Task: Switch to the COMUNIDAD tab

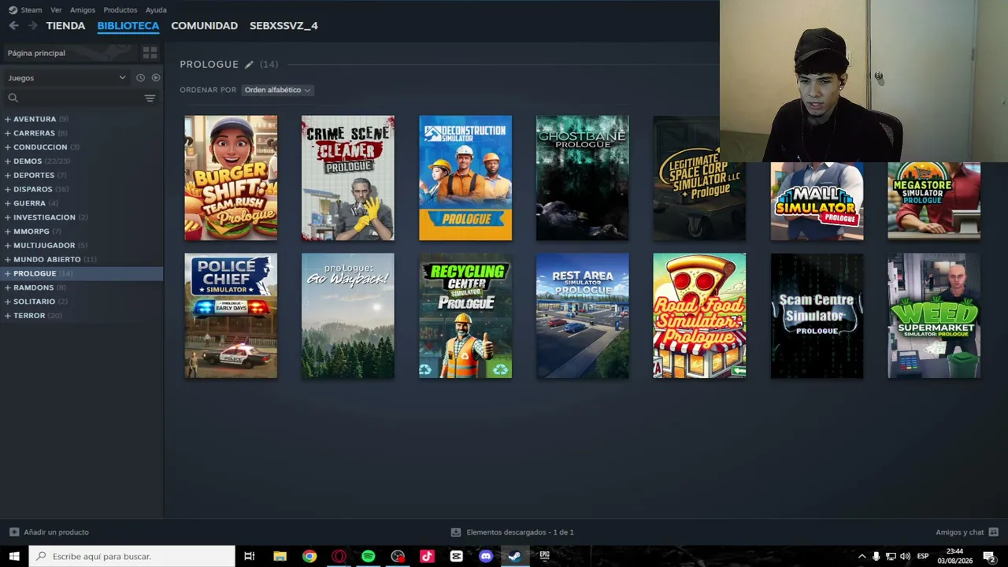Action: (204, 25)
